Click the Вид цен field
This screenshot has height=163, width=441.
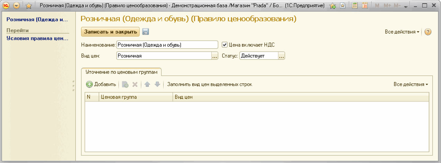point(164,56)
